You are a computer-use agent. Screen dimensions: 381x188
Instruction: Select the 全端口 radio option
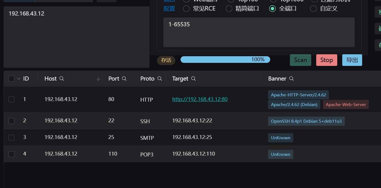(x=272, y=9)
